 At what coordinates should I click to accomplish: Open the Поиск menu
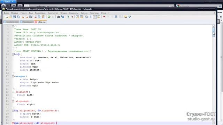(x=23, y=13)
